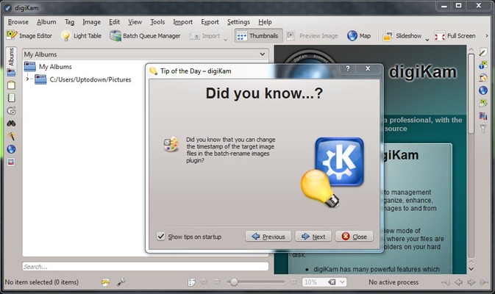Close the Tip of the Day dialog
Viewport: 495px width, 294px height.
click(x=355, y=236)
